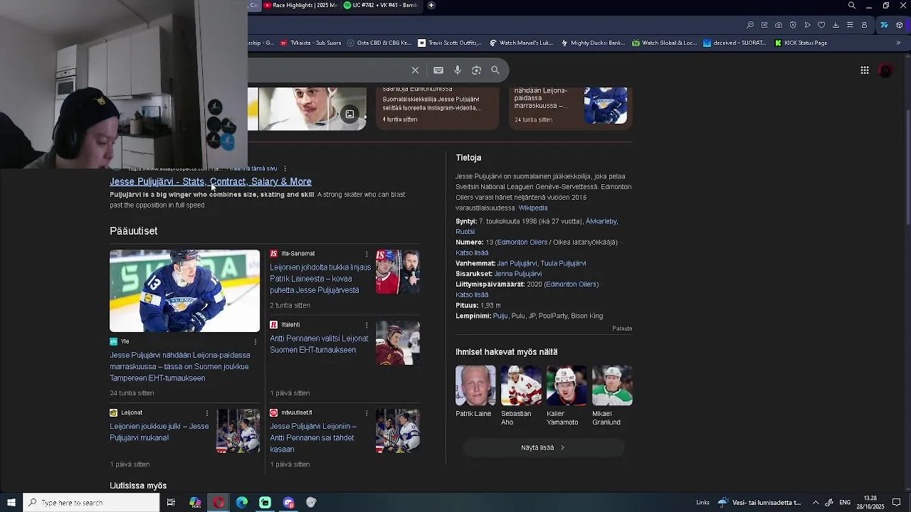Viewport: 911px width, 512px height.
Task: Open the extensions cube icon
Action: coord(900,25)
